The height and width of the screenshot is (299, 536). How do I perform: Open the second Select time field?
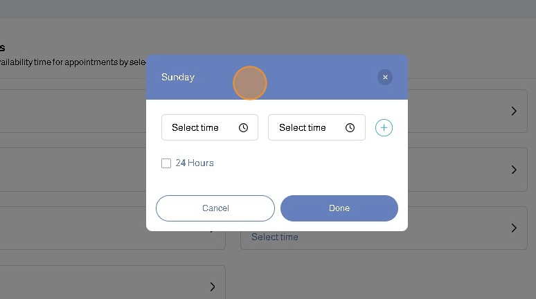pyautogui.click(x=308, y=127)
